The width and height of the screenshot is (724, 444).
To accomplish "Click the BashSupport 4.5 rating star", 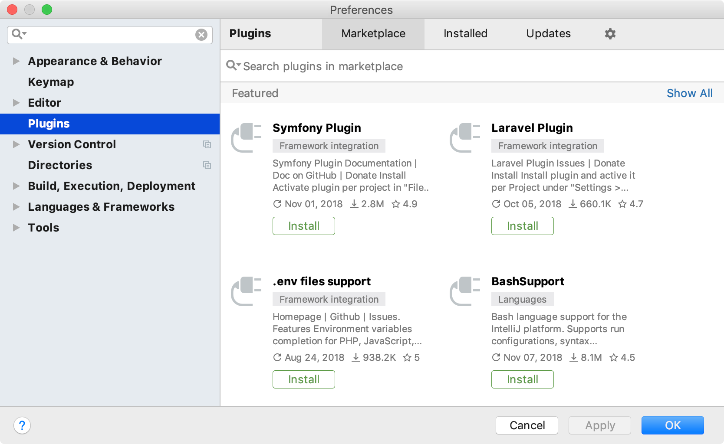I will click(x=614, y=357).
